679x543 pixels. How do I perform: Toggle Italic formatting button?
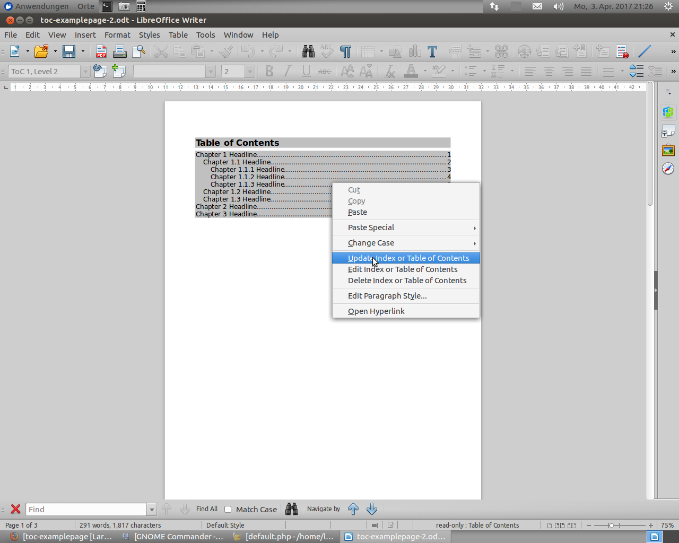coord(288,71)
